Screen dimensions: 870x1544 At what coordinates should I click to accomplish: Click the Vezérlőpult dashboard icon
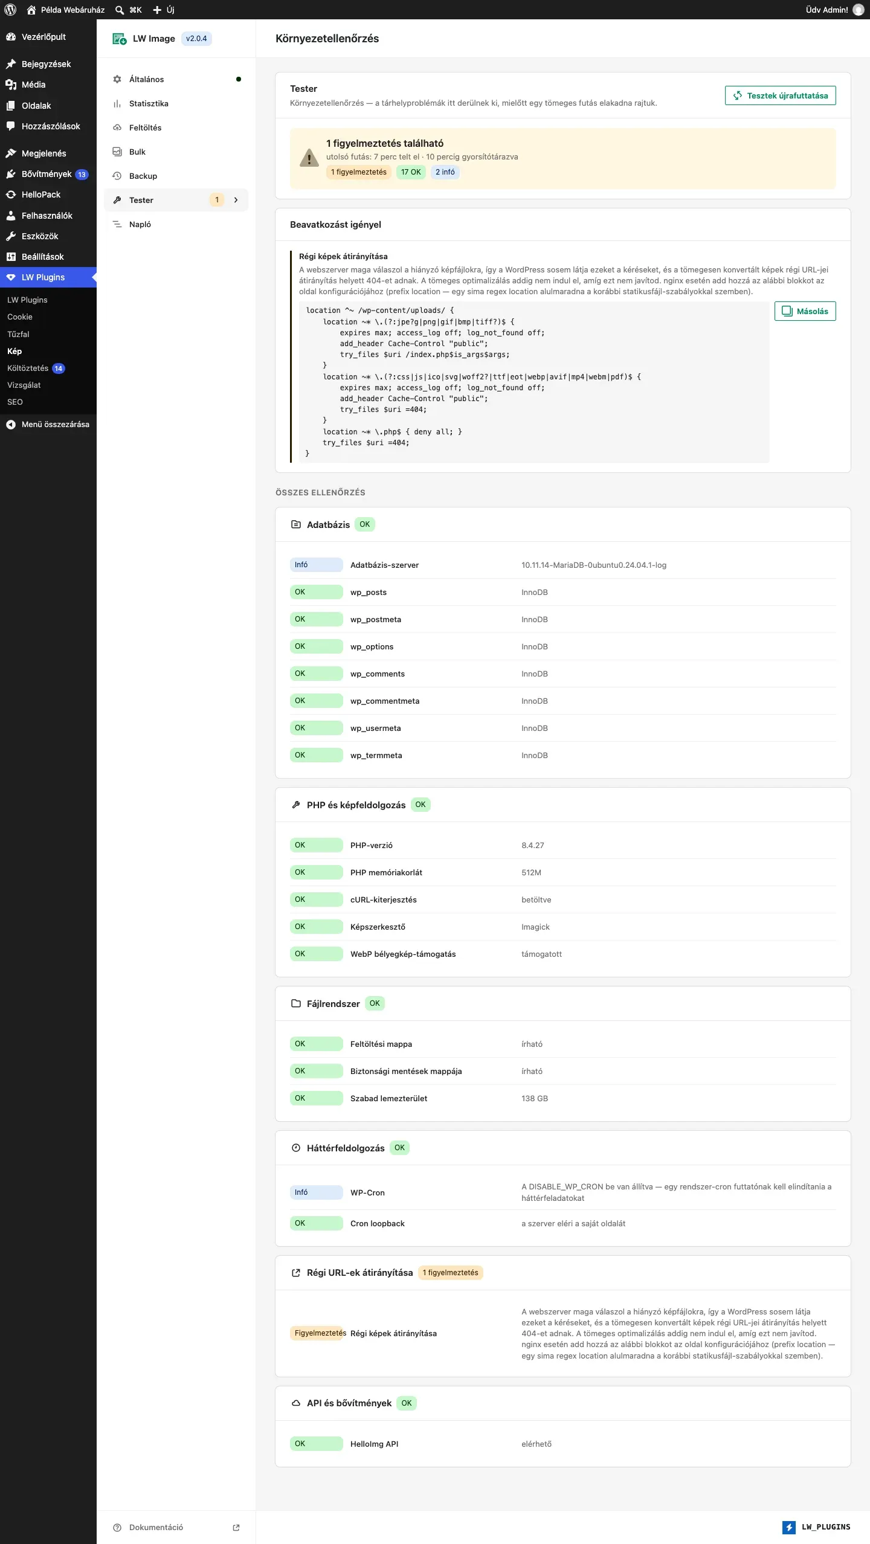[11, 37]
